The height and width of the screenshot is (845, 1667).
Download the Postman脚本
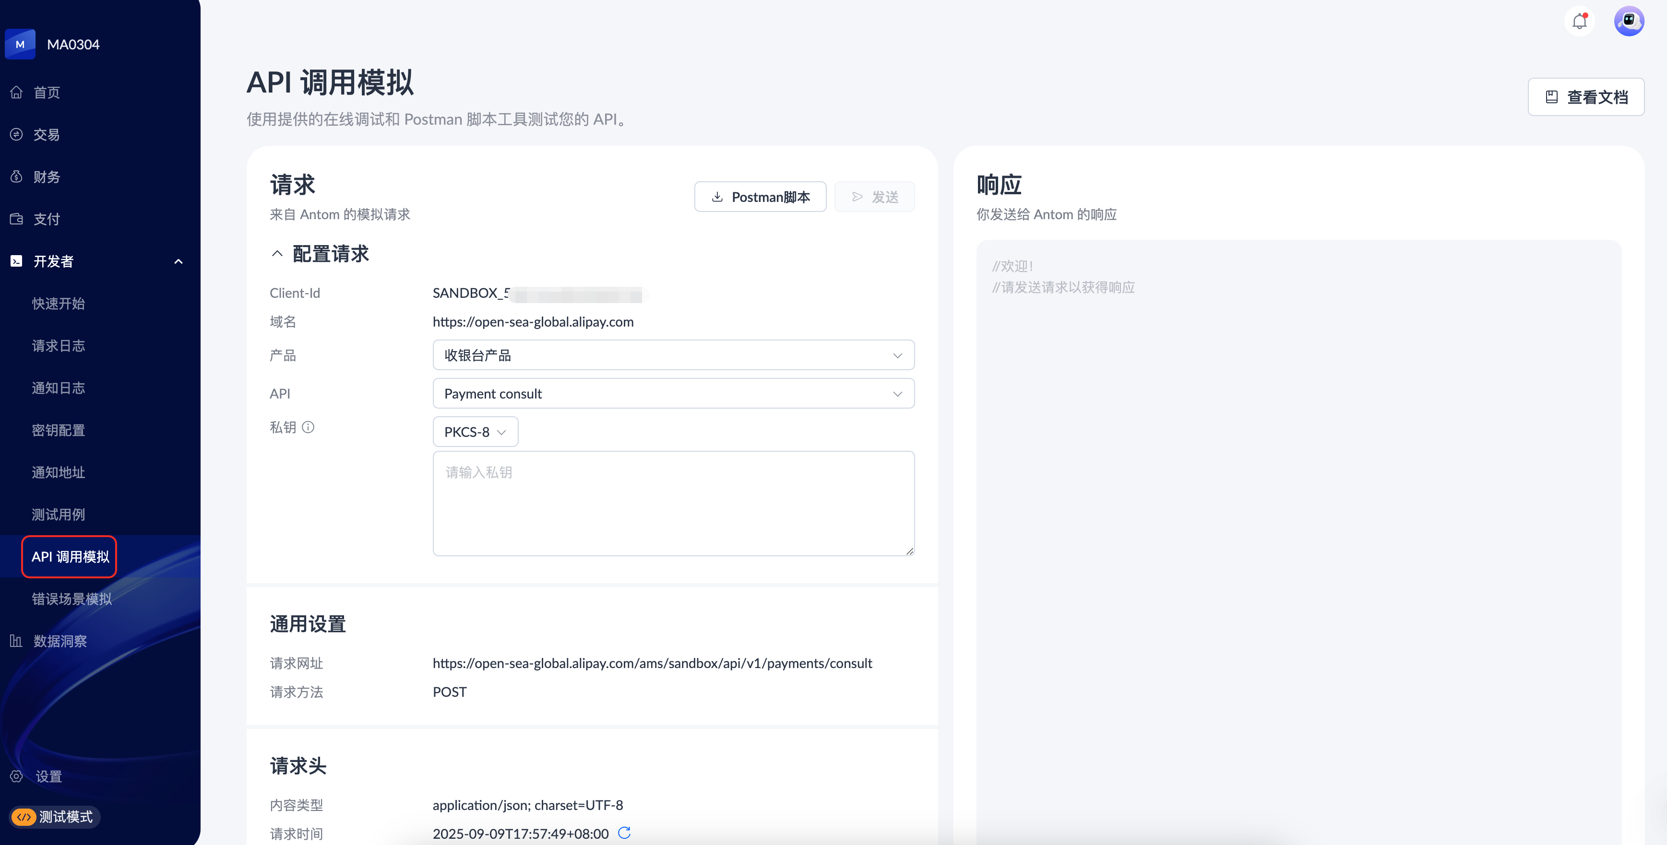(760, 197)
